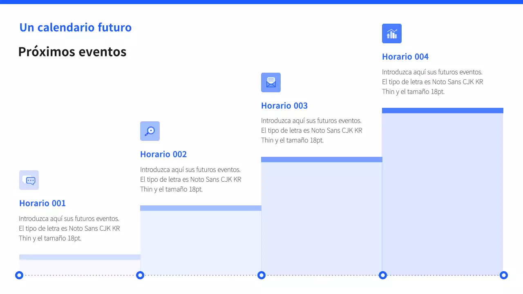Screen dimensions: 523x294
Task: Select the rightmost timeline dot marker
Action: (504, 275)
